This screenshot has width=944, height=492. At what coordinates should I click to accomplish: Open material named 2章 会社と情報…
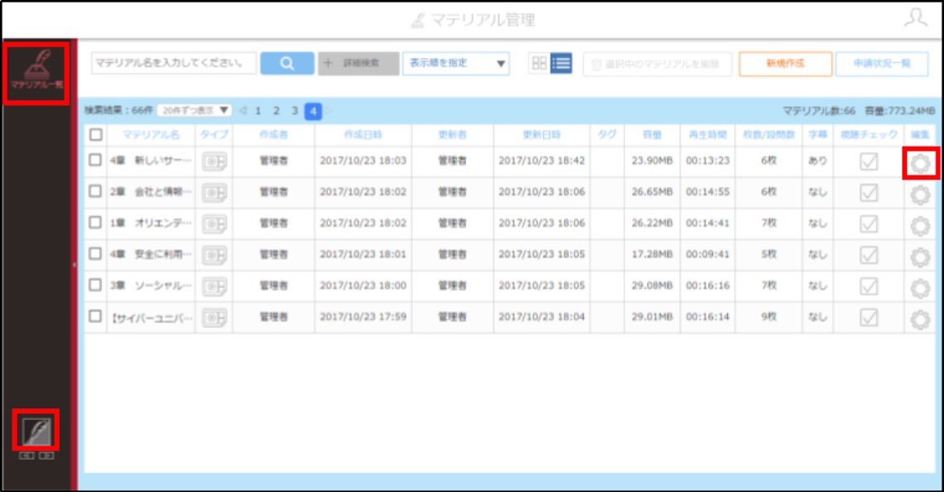[x=151, y=192]
